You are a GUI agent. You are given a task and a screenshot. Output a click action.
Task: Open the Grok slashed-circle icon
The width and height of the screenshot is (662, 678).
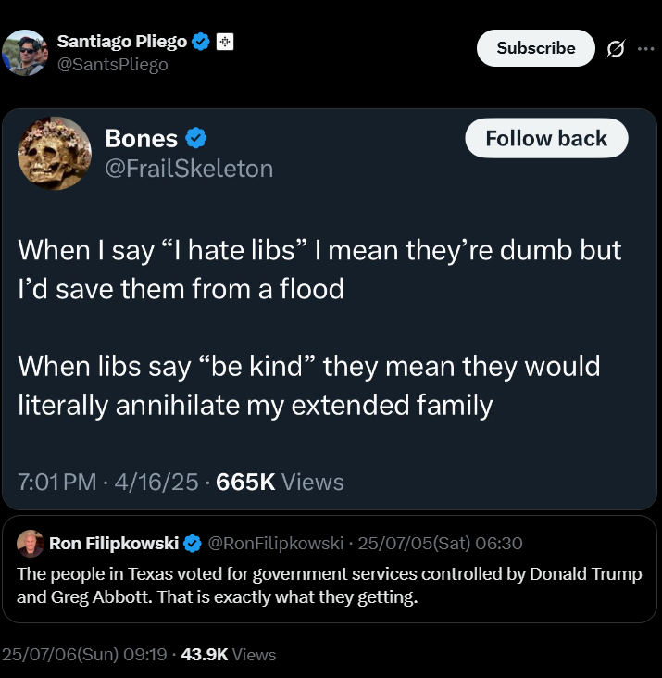click(x=616, y=48)
